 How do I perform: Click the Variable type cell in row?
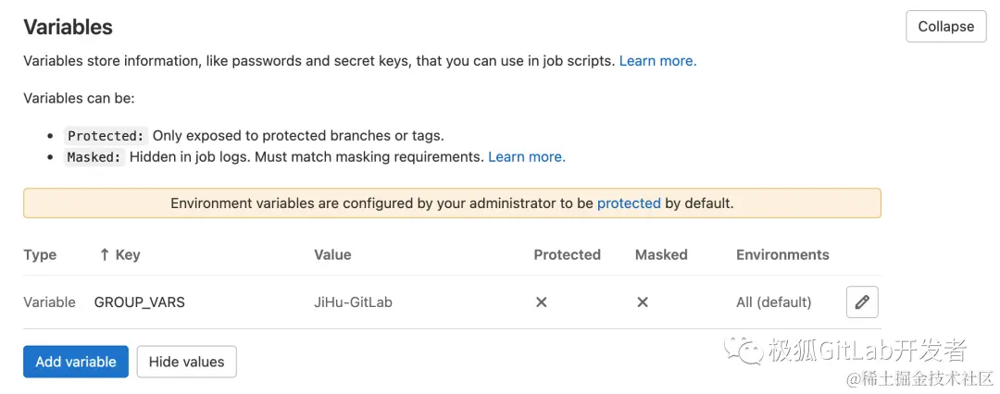(x=49, y=302)
